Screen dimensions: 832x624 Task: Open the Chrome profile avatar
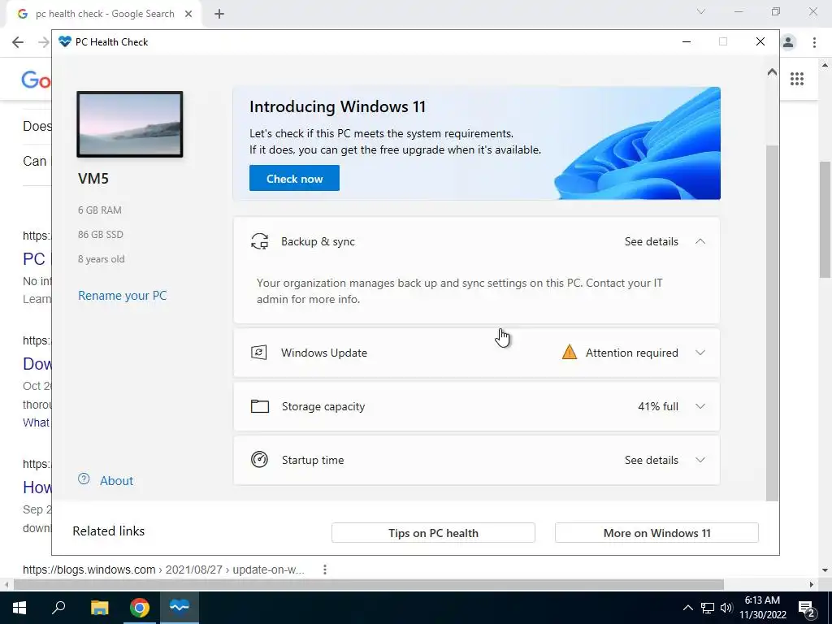pyautogui.click(x=788, y=42)
